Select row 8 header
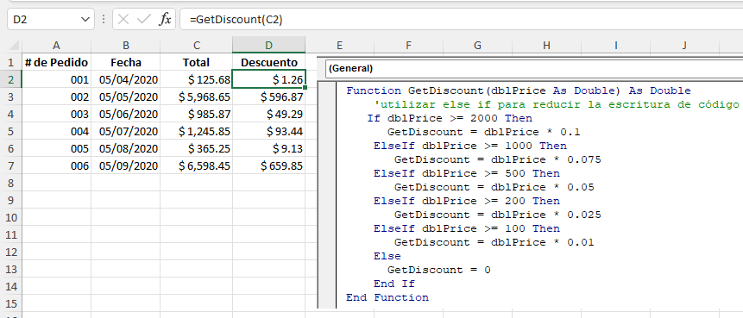Viewport: 743px width, 318px height. pos(10,184)
